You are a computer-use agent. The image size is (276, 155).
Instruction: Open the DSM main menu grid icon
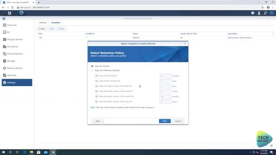pyautogui.click(x=9, y=13)
